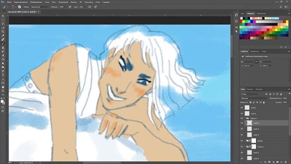
Task: Collapse the Группа 1 group arrow
Action: pyautogui.click(x=245, y=147)
